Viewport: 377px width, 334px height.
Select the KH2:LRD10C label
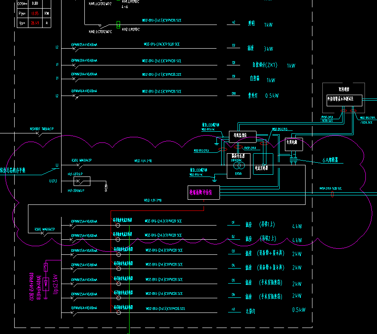click(x=131, y=29)
